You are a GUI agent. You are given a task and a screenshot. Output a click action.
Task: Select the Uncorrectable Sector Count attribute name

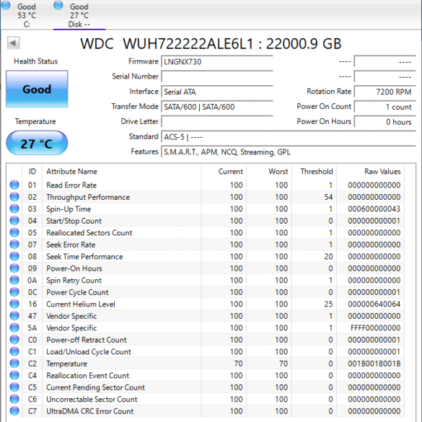[92, 399]
